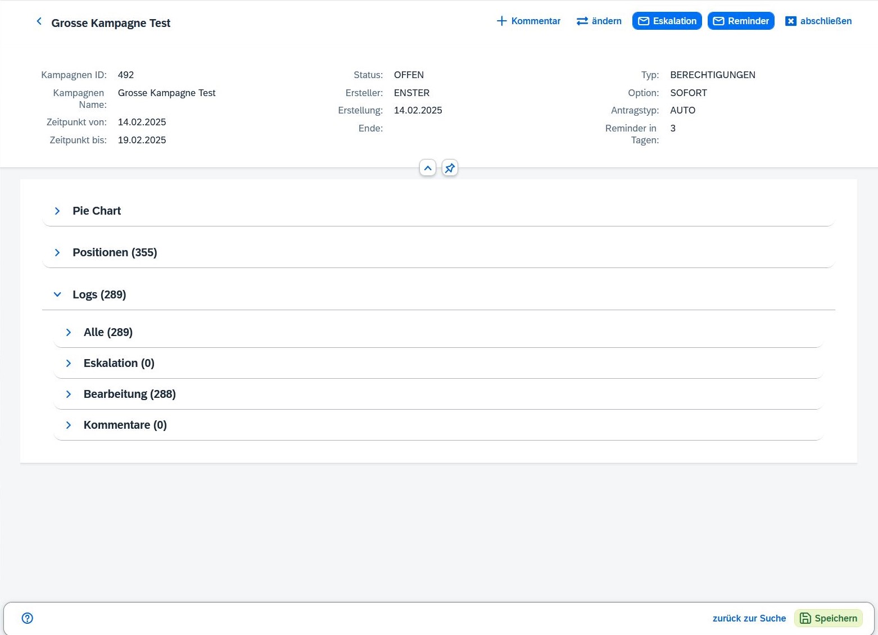Add a comment with the Kommentar button
Image resolution: width=878 pixels, height=635 pixels.
[x=528, y=21]
